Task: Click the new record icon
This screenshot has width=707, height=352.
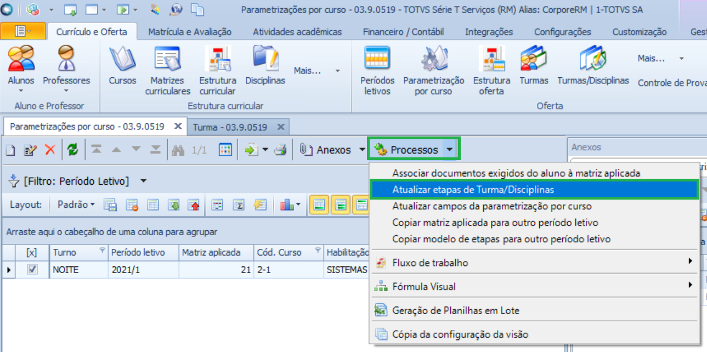Action: tap(11, 150)
